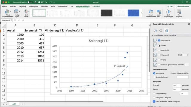Open the Data ribbon tab
The height and width of the screenshot is (107, 191).
pyautogui.click(x=53, y=7)
